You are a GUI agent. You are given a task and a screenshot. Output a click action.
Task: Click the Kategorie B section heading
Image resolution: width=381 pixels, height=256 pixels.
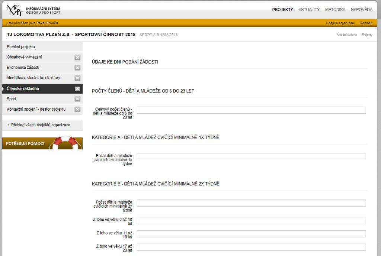[156, 184]
